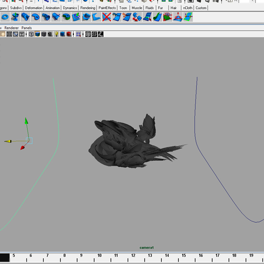This screenshot has height=264, width=264.
Task: Toggle the film gate panel icon
Action: pyautogui.click(x=15, y=34)
